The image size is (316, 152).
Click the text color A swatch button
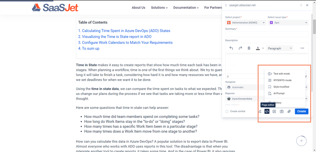[x=258, y=48]
